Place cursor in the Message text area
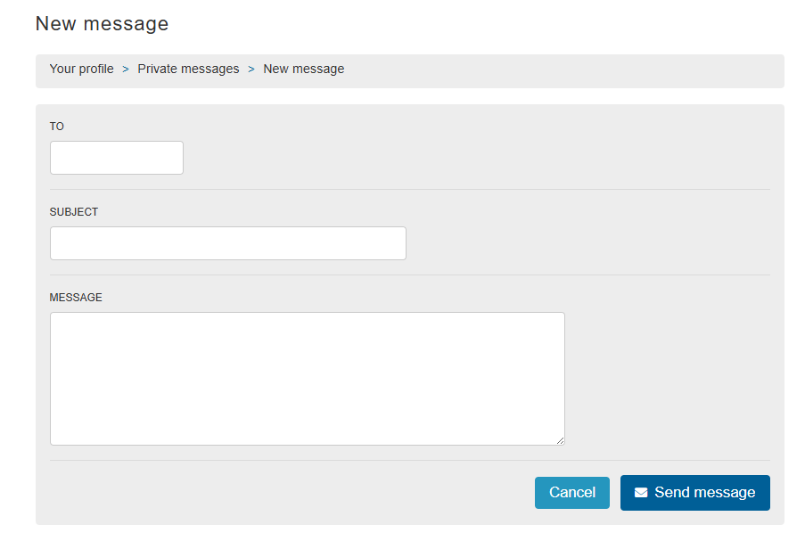 307,378
